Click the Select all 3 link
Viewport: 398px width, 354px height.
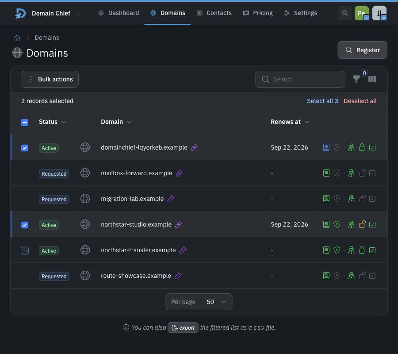(322, 101)
